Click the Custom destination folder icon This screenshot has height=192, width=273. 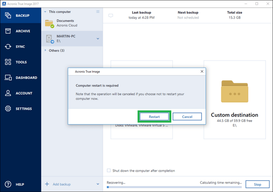coord(234,91)
